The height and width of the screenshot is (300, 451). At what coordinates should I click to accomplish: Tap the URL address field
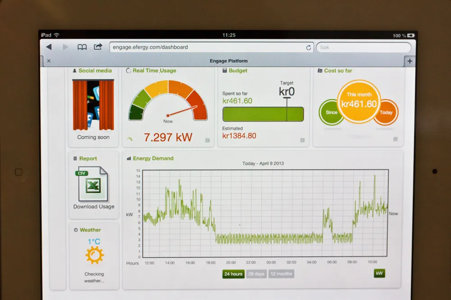pyautogui.click(x=207, y=47)
